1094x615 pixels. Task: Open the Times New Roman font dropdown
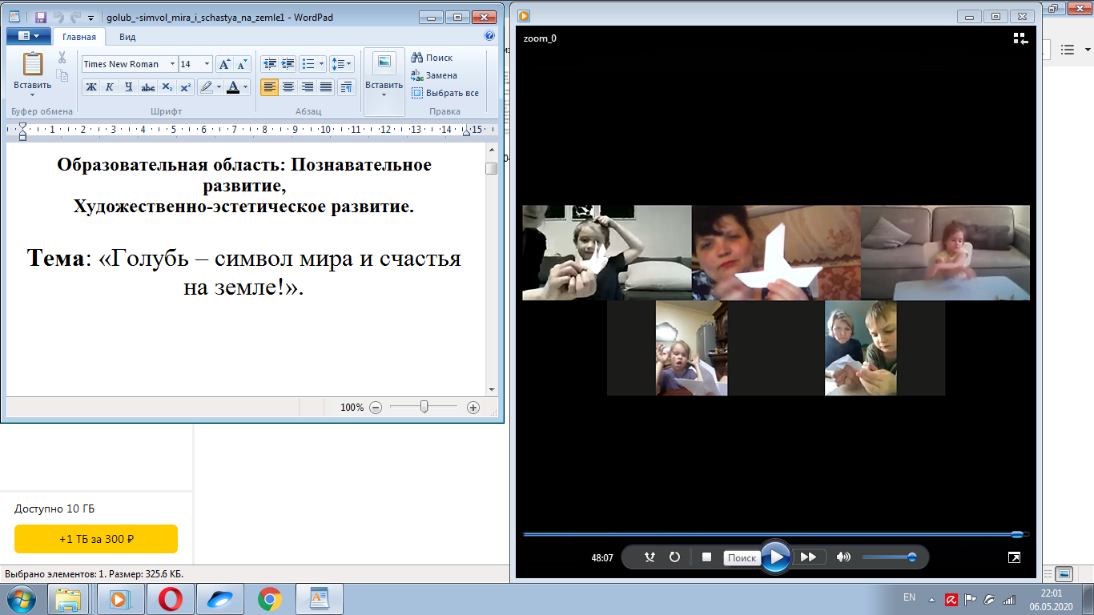172,64
